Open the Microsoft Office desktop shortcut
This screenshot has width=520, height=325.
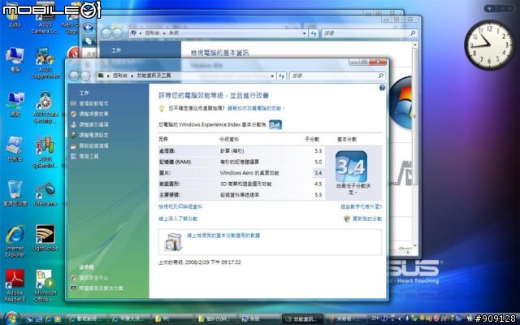tap(45, 285)
